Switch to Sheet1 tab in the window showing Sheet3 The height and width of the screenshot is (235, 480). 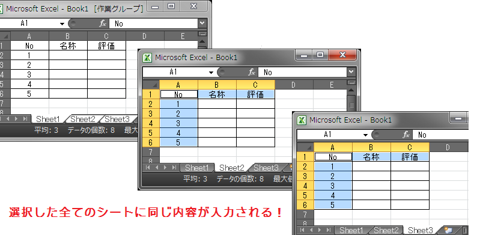tap(351, 230)
